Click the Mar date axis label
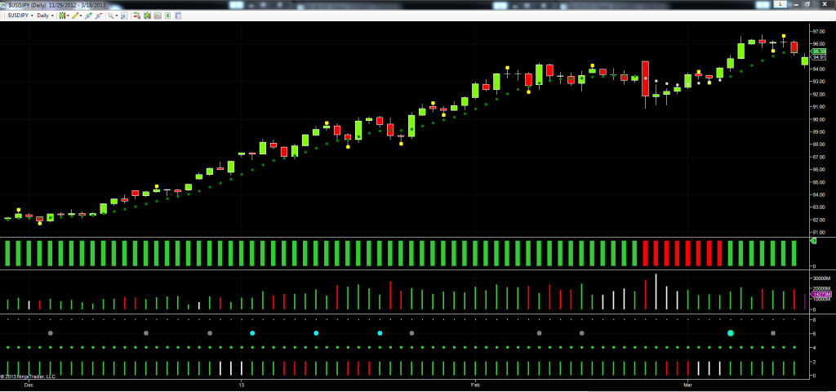Screen dimensions: 836x392 (x=687, y=384)
